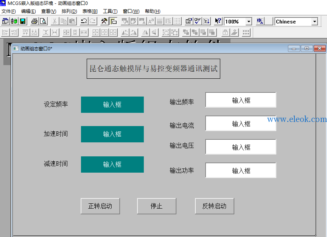
Task: Click the font color icon
Action: (x=142, y=21)
